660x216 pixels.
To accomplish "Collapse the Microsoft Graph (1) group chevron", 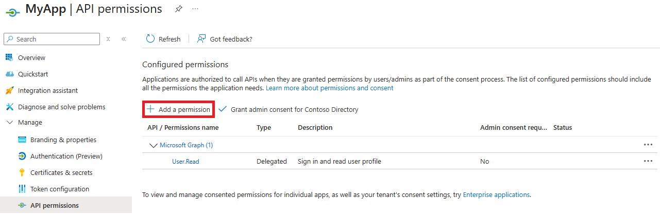I will point(153,145).
